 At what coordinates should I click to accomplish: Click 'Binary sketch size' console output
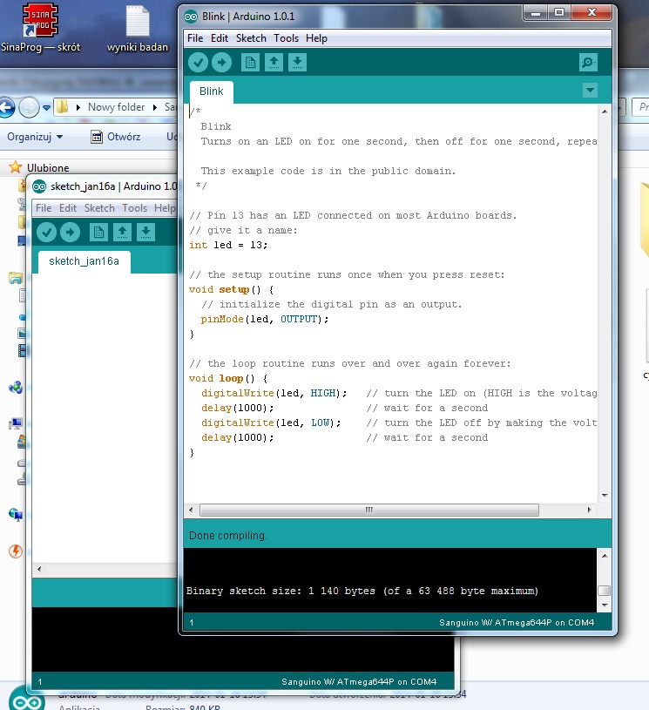[x=362, y=591]
